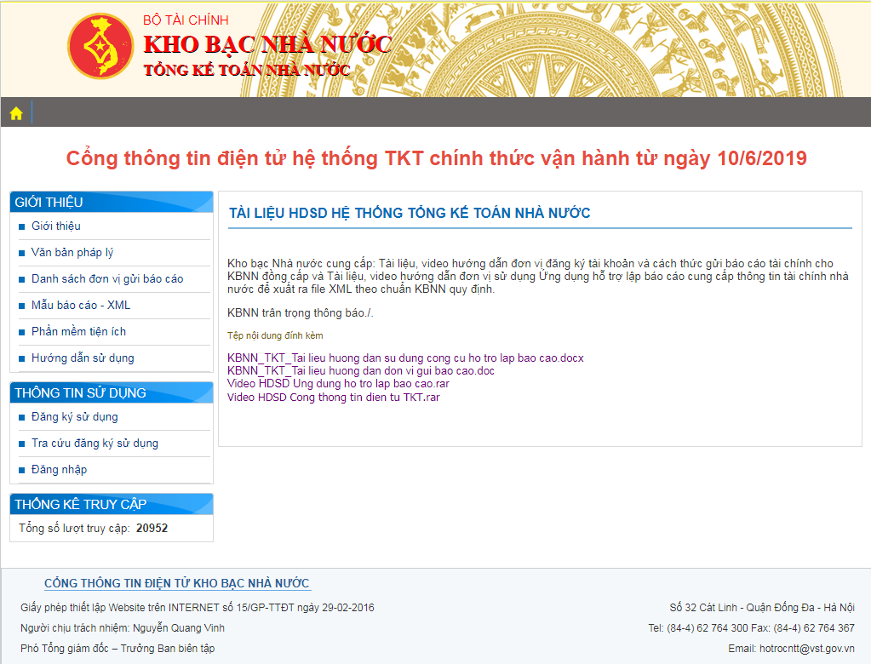
Task: Click the KBNN trân trọng thông báo text
Action: point(300,313)
